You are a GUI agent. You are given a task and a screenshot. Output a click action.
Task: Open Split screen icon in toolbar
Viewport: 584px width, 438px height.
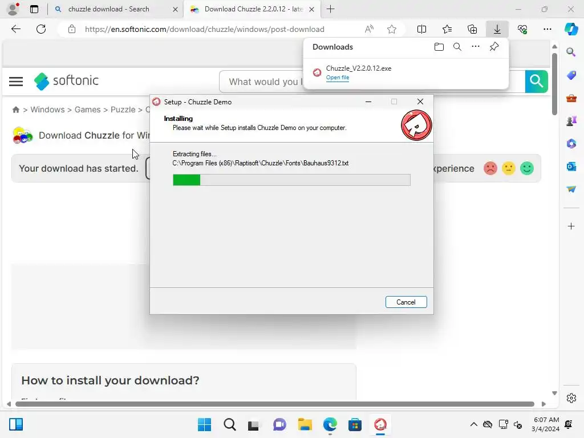[421, 29]
